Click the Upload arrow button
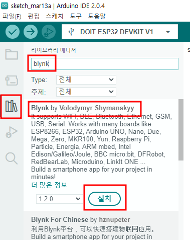Image resolution: width=190 pixels, height=240 pixels. click(31, 32)
